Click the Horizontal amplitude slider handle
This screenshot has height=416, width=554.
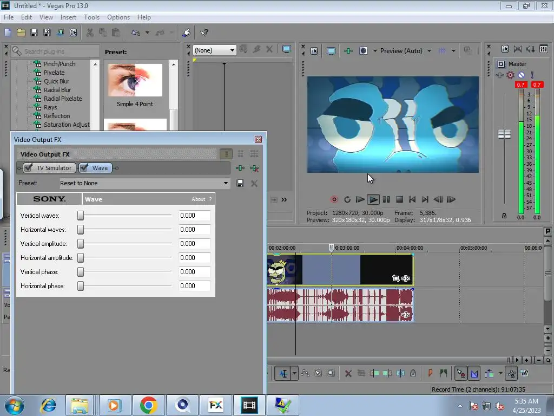coord(81,258)
